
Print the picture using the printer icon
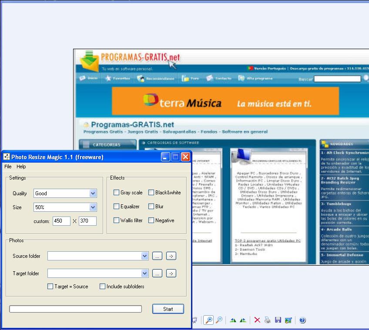tap(268, 320)
